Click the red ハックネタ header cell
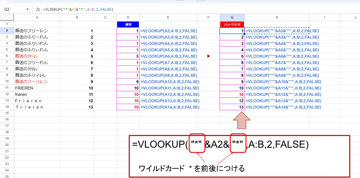Screen dimensions: 360x178 coord(232,24)
